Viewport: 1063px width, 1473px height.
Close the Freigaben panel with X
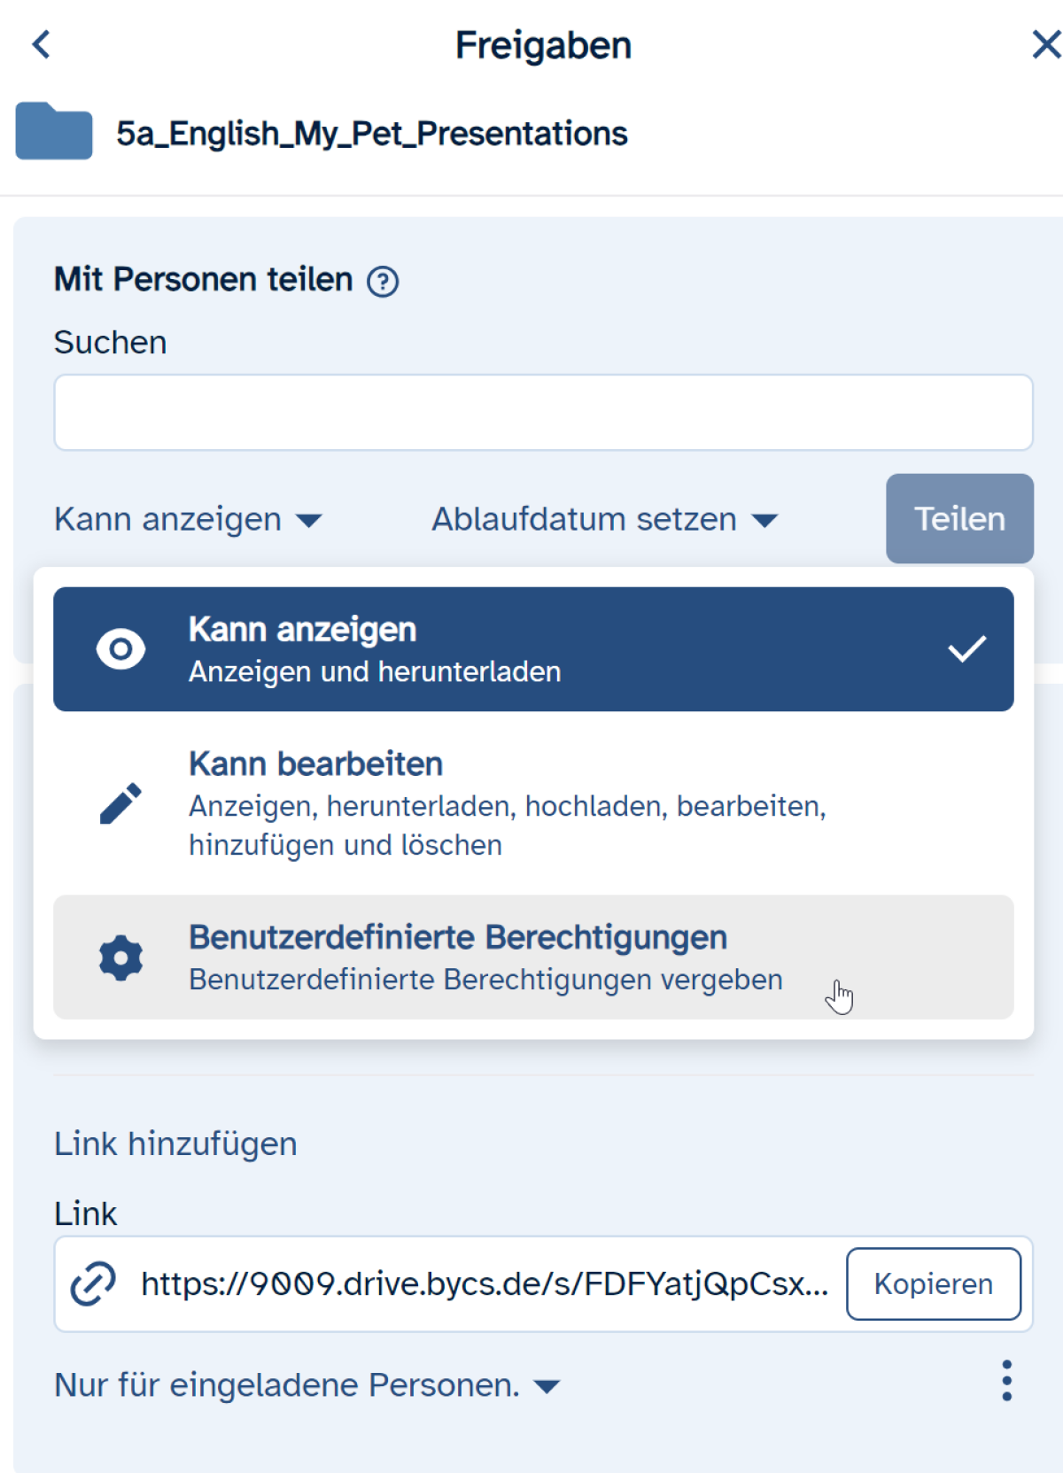(1045, 44)
